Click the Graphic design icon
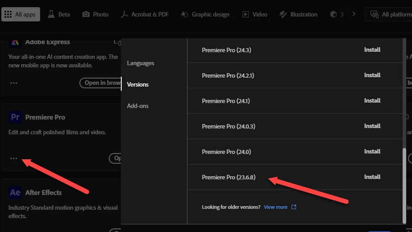 [x=185, y=14]
